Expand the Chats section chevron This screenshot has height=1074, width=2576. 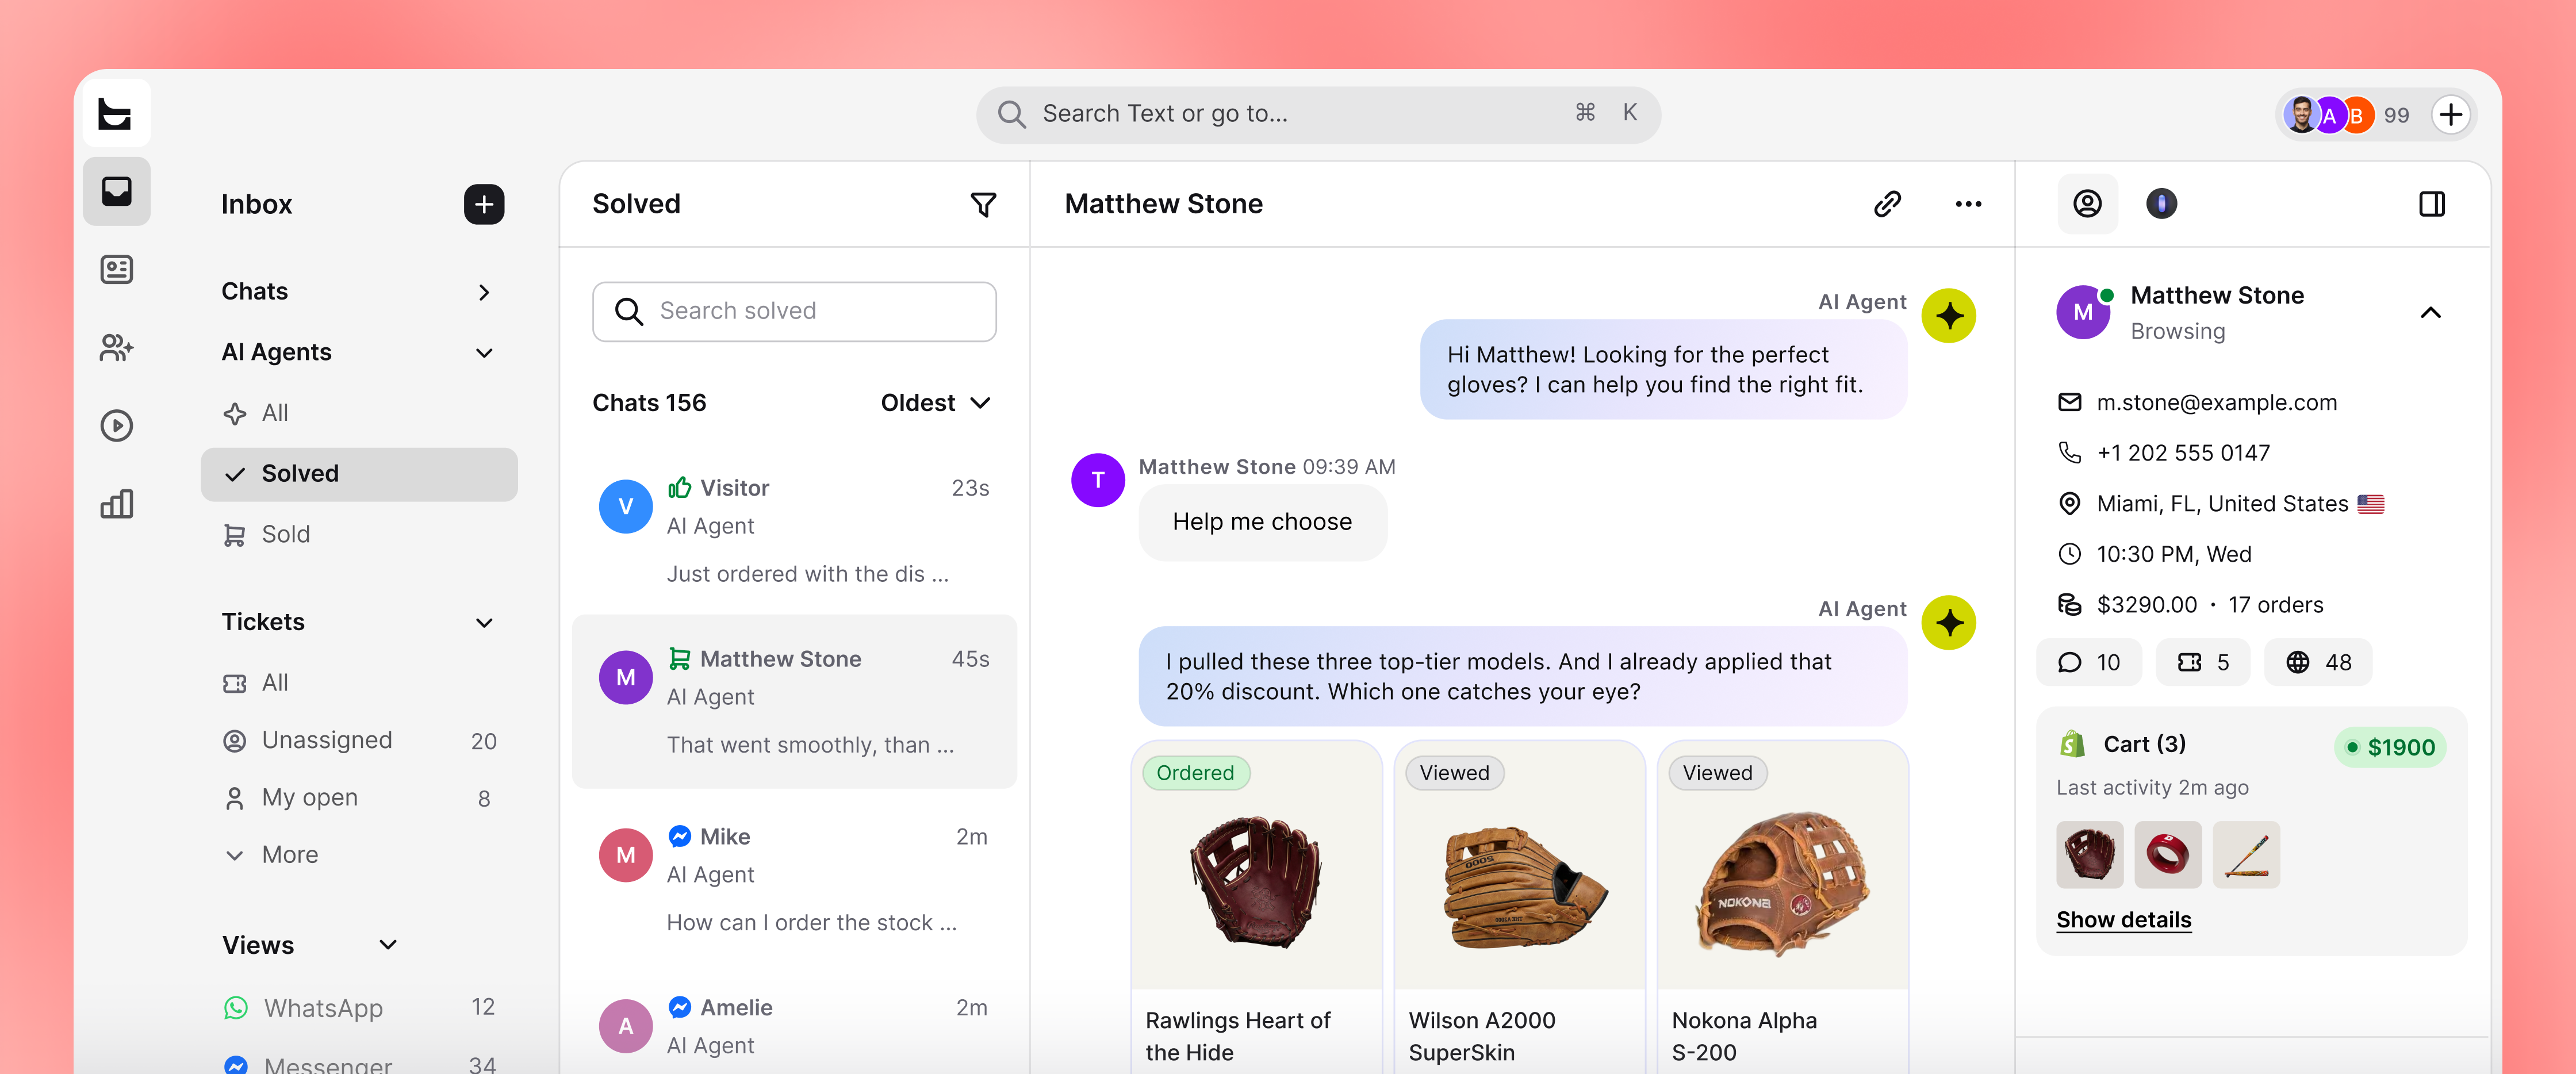(x=484, y=292)
